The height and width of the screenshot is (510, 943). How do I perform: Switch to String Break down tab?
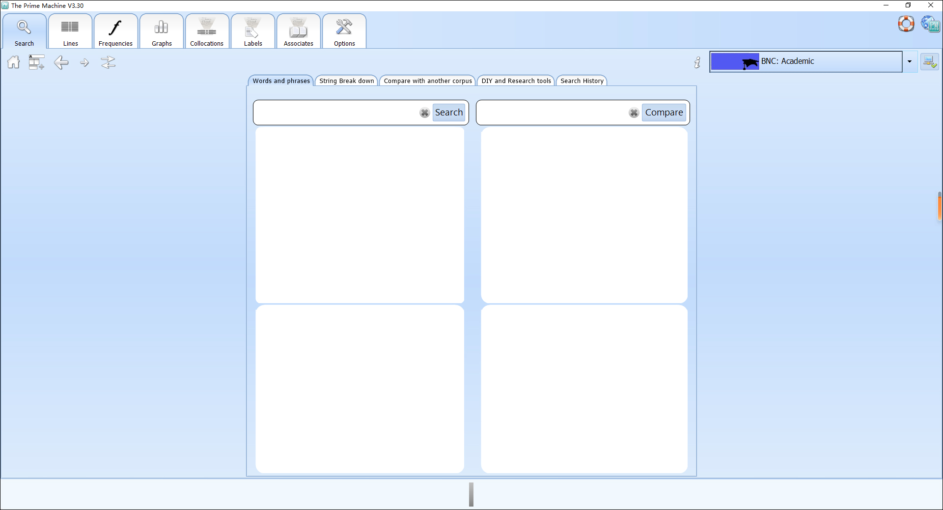coord(347,81)
